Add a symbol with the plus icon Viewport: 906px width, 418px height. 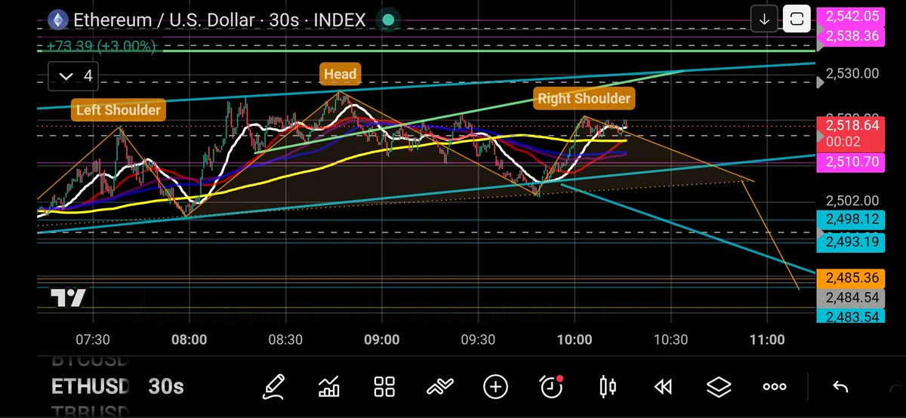(495, 387)
